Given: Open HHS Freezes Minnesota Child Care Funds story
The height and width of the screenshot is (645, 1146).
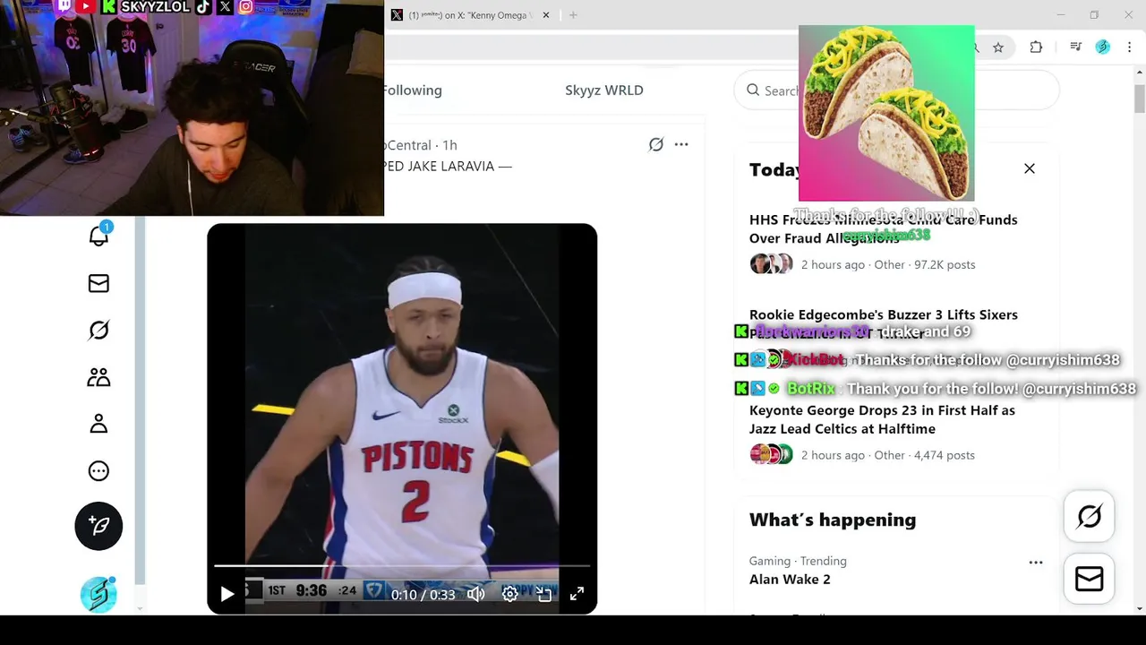Looking at the screenshot, I should point(883,228).
